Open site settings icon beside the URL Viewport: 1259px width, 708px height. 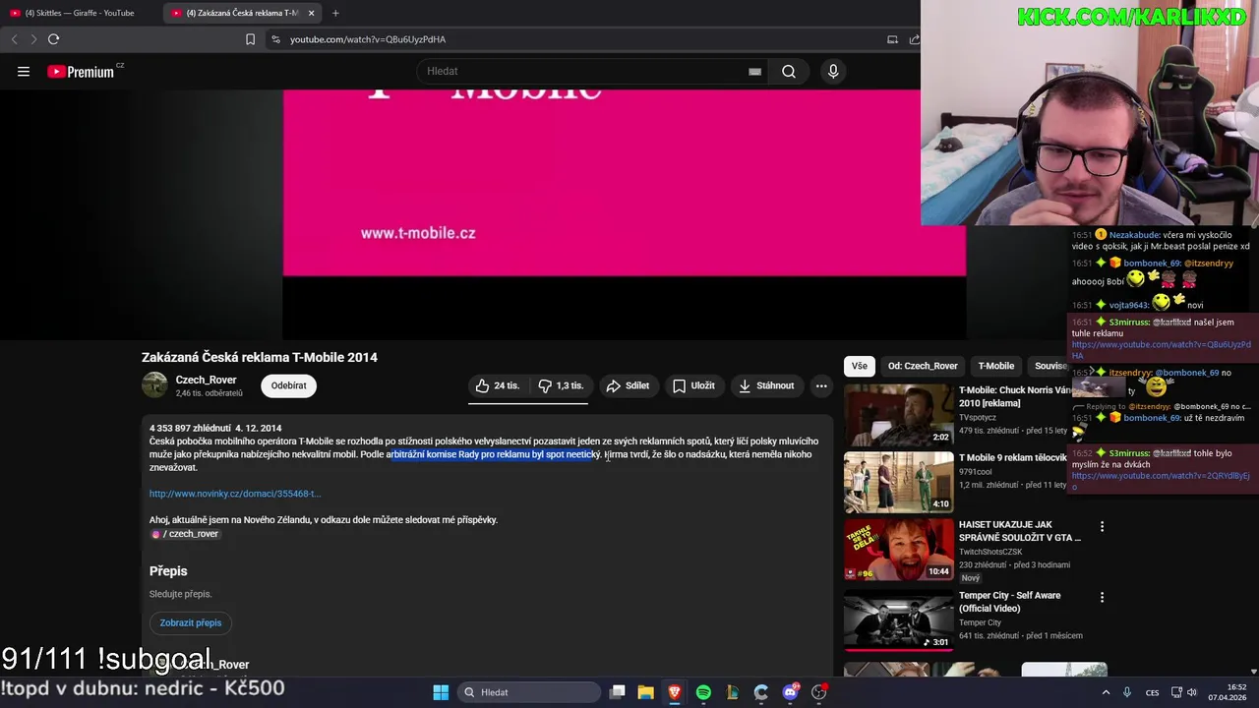pyautogui.click(x=275, y=39)
